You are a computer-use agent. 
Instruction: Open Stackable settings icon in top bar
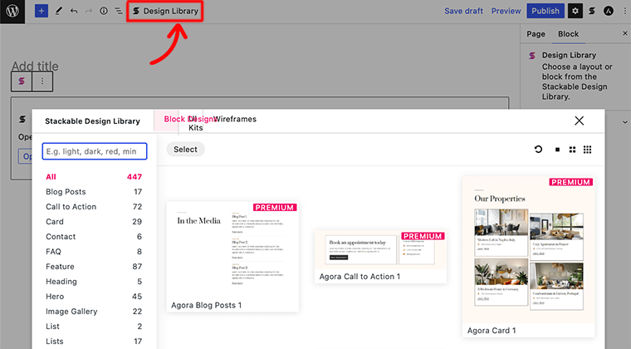592,11
